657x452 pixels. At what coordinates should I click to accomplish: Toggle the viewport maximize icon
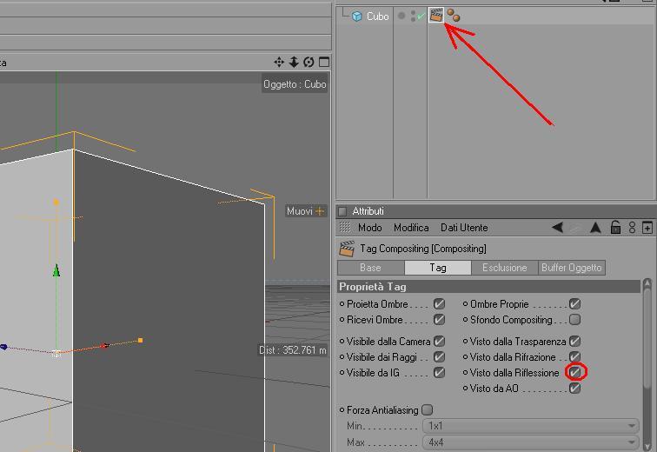[324, 63]
